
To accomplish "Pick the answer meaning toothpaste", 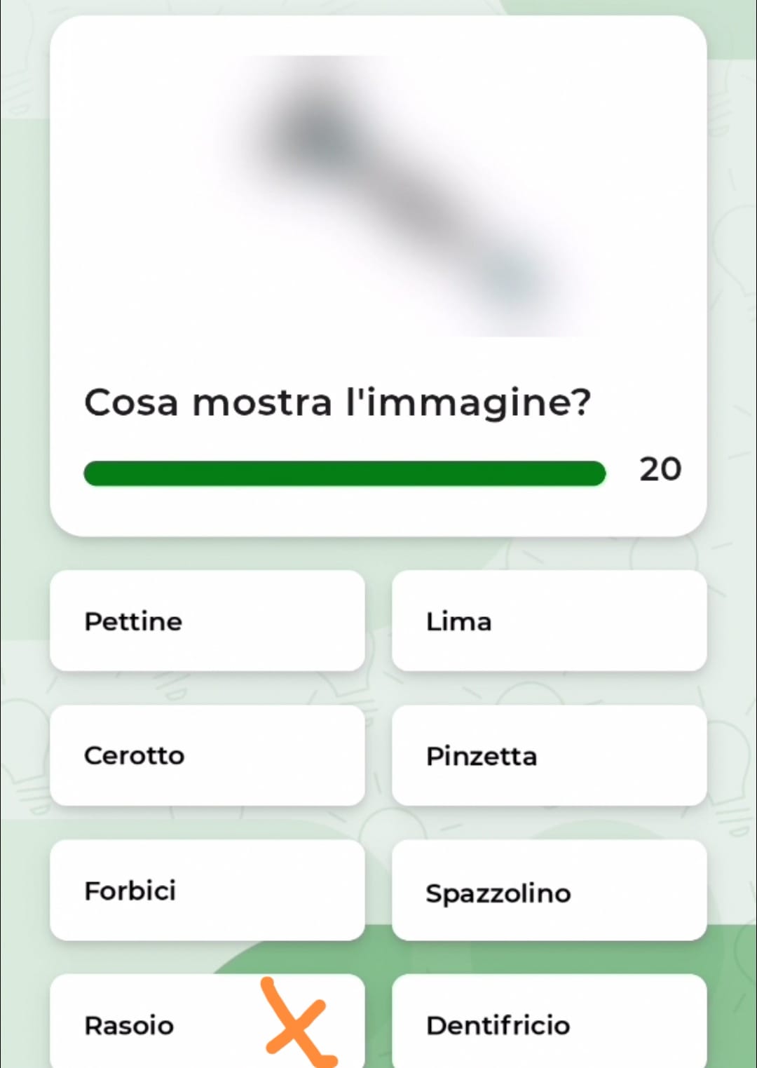I will [549, 1024].
